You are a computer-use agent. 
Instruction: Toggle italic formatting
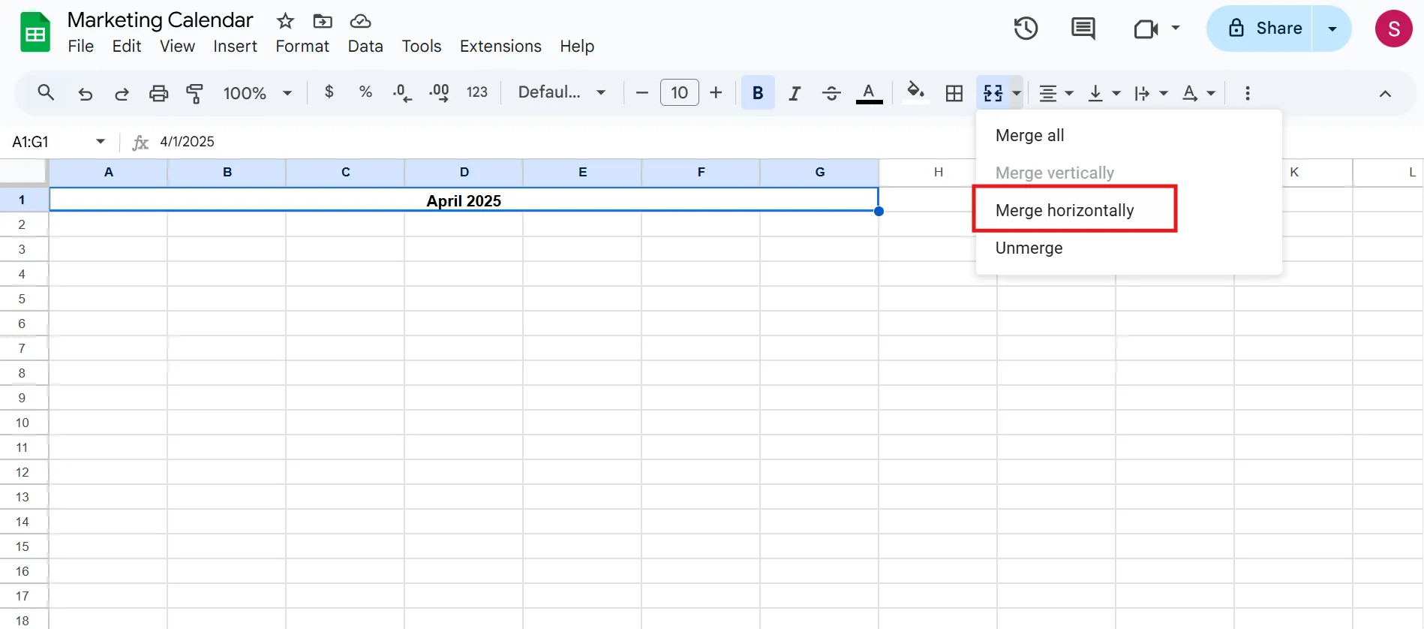point(795,93)
